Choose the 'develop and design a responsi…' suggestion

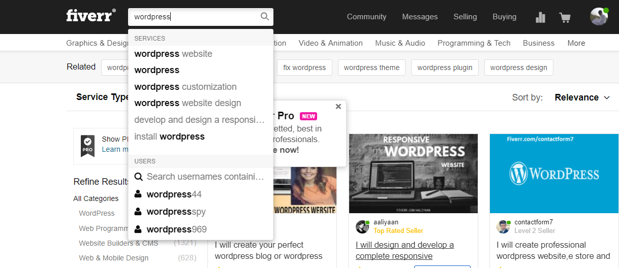tap(201, 120)
